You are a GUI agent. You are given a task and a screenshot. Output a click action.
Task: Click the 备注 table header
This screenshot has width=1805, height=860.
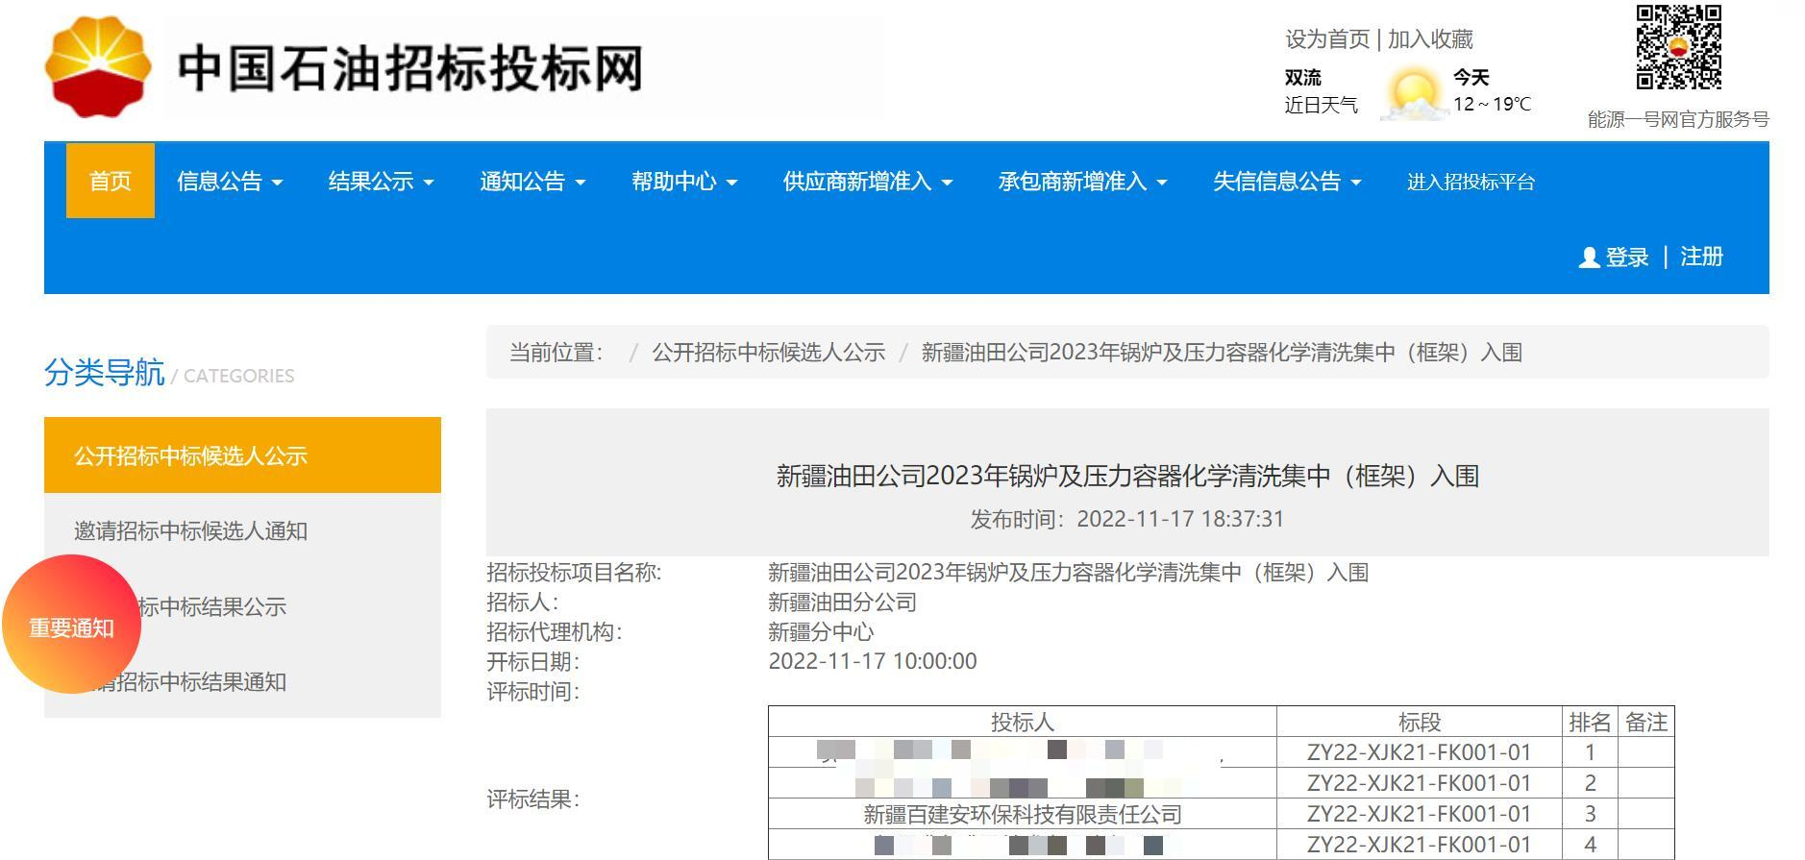(1646, 723)
